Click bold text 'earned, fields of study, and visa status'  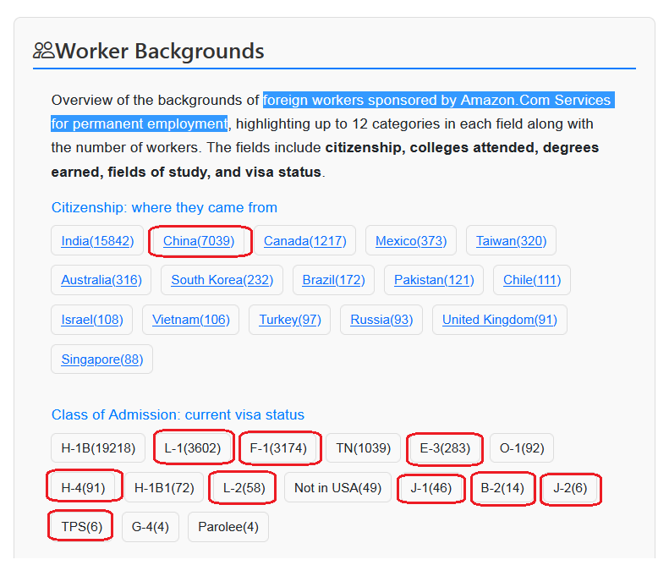click(186, 172)
